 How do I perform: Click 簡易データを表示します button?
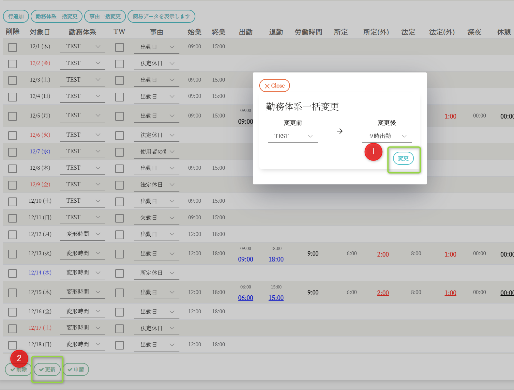(x=161, y=16)
